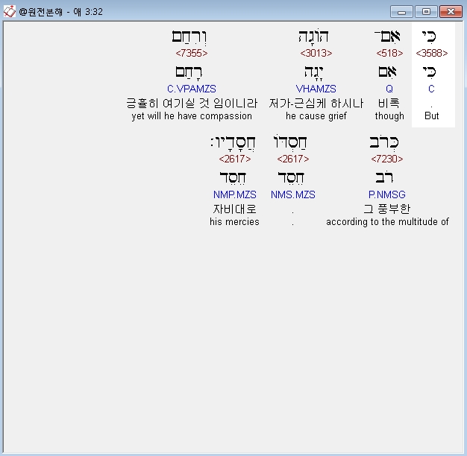Minimize the 원전분해 window
This screenshot has height=456, width=467.
point(401,12)
